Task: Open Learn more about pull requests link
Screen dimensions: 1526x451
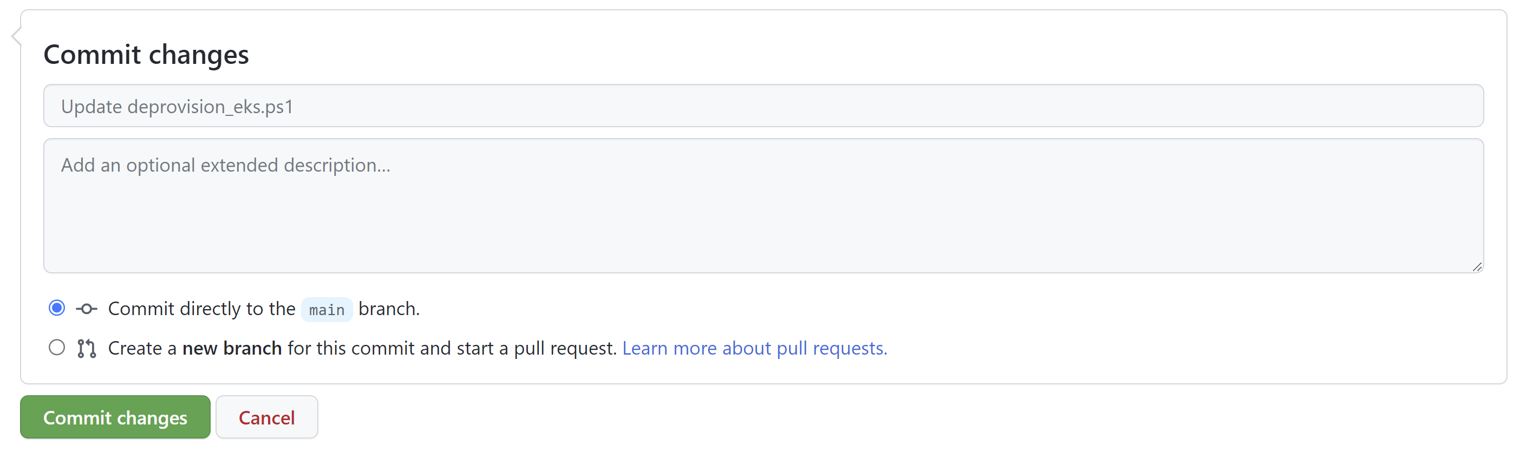Action: [755, 348]
